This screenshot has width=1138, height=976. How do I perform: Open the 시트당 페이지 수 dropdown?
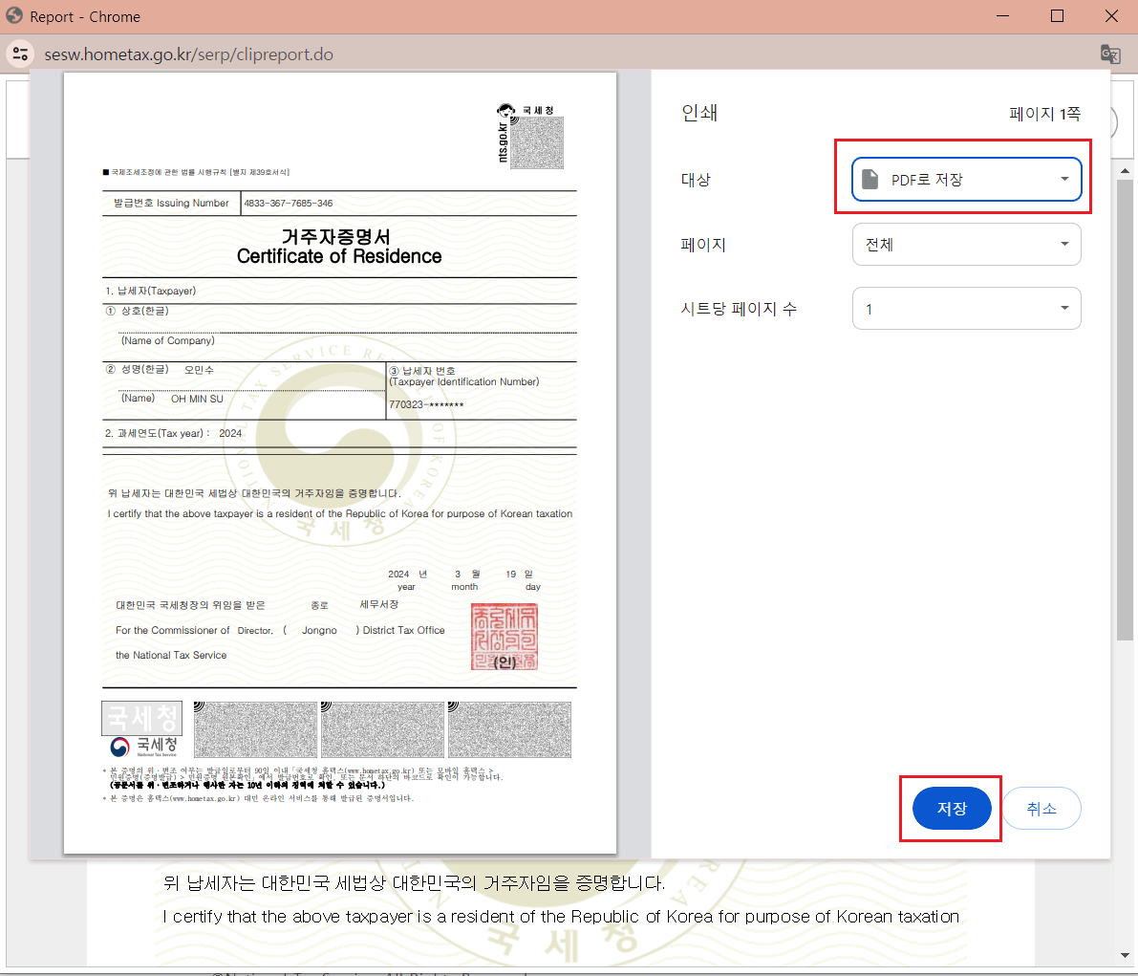coord(966,308)
